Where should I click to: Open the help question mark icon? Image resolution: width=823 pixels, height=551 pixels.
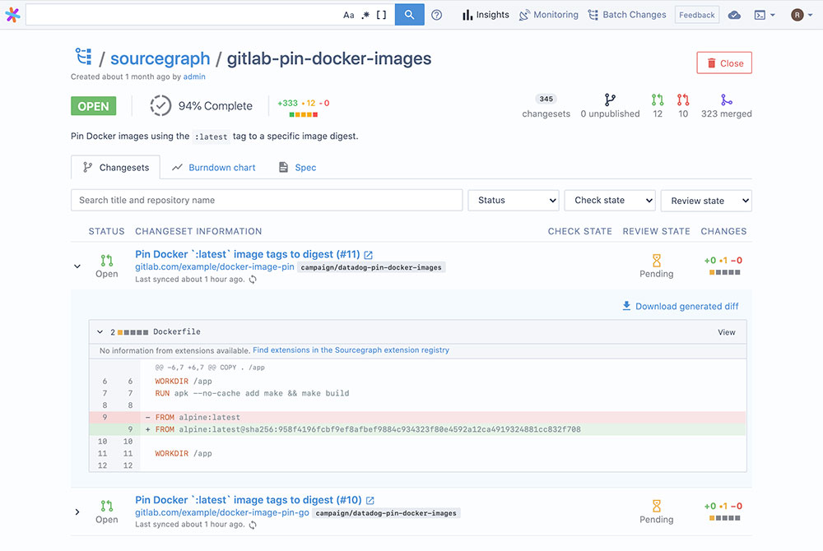pos(437,15)
